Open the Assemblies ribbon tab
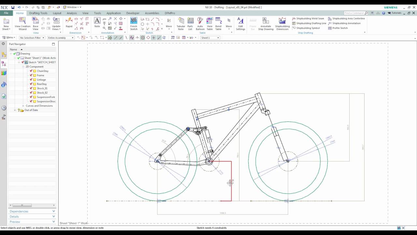 152,13
